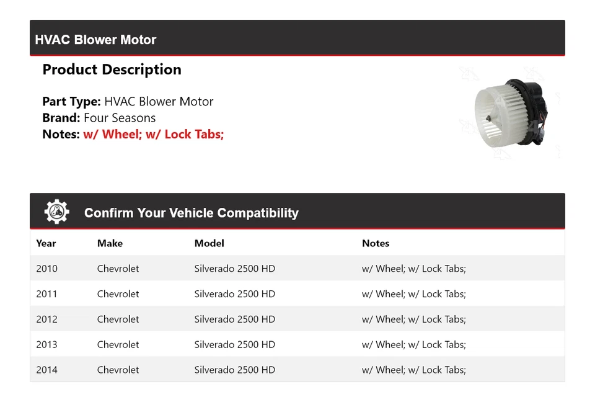Click the HVAC Blower Motor header title
This screenshot has width=595, height=402.
click(x=95, y=40)
